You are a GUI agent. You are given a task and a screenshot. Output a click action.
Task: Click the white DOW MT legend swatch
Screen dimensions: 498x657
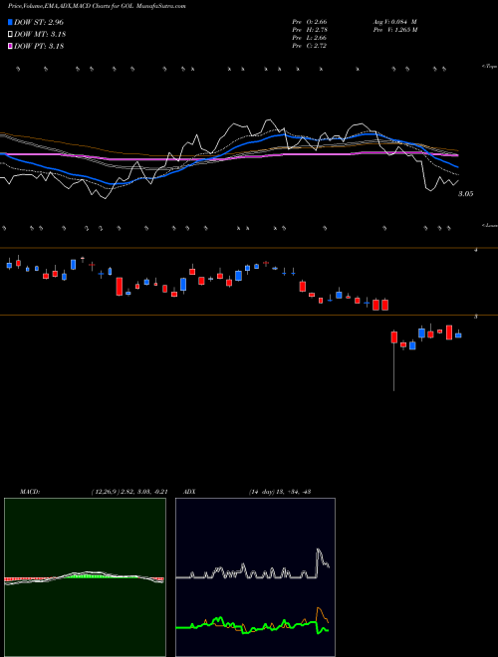[10, 35]
